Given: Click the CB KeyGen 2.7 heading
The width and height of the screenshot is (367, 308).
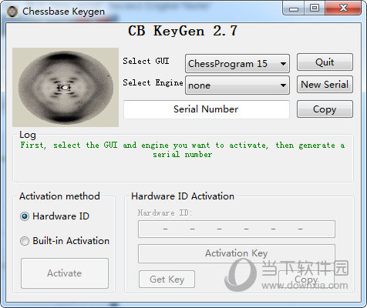Looking at the screenshot, I should [183, 31].
